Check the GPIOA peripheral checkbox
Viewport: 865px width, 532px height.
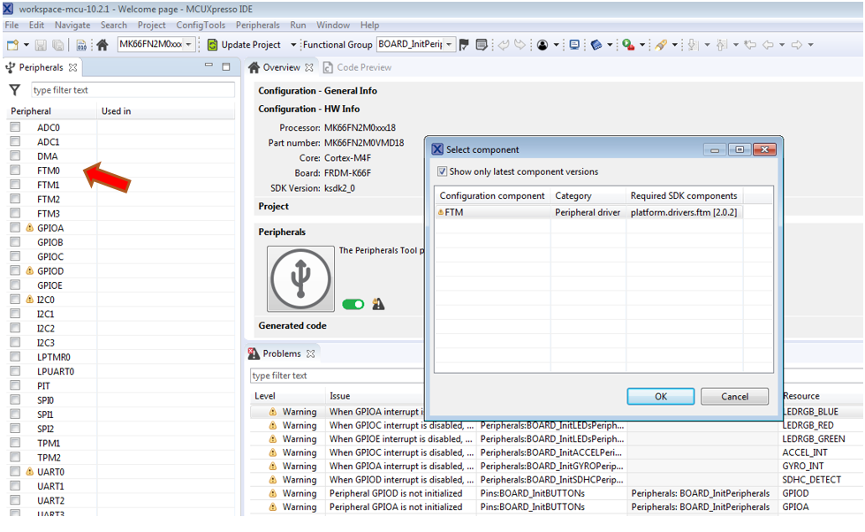(x=15, y=227)
